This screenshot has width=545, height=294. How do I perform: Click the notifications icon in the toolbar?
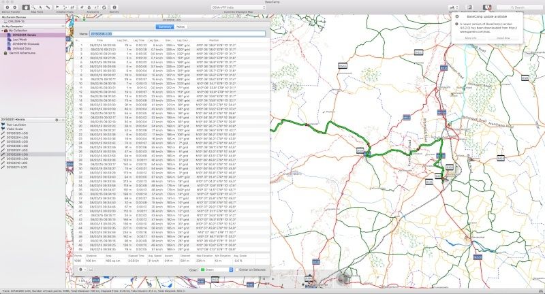click(487, 7)
